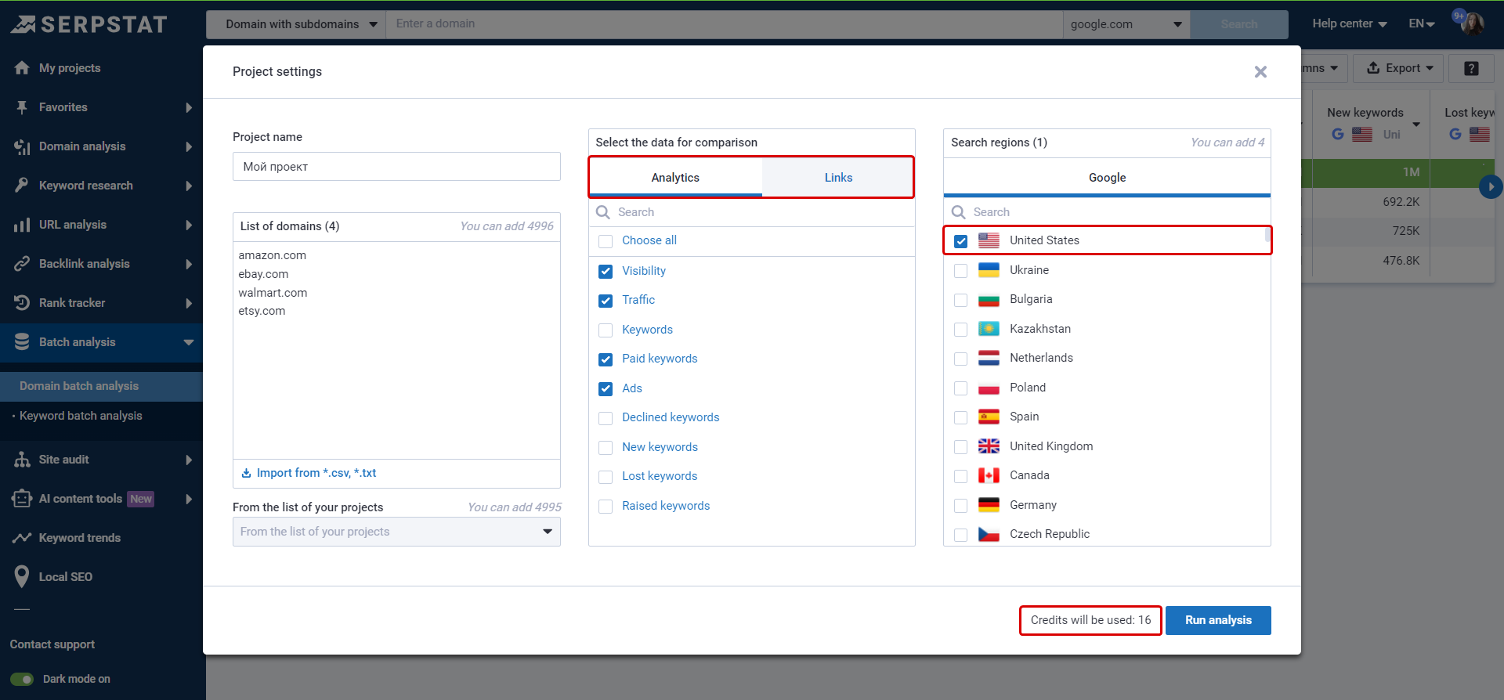Enable the Keywords checkbox

(606, 330)
